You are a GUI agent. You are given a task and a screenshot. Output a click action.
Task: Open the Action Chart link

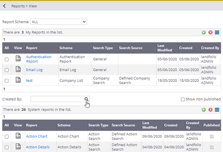[37, 136]
